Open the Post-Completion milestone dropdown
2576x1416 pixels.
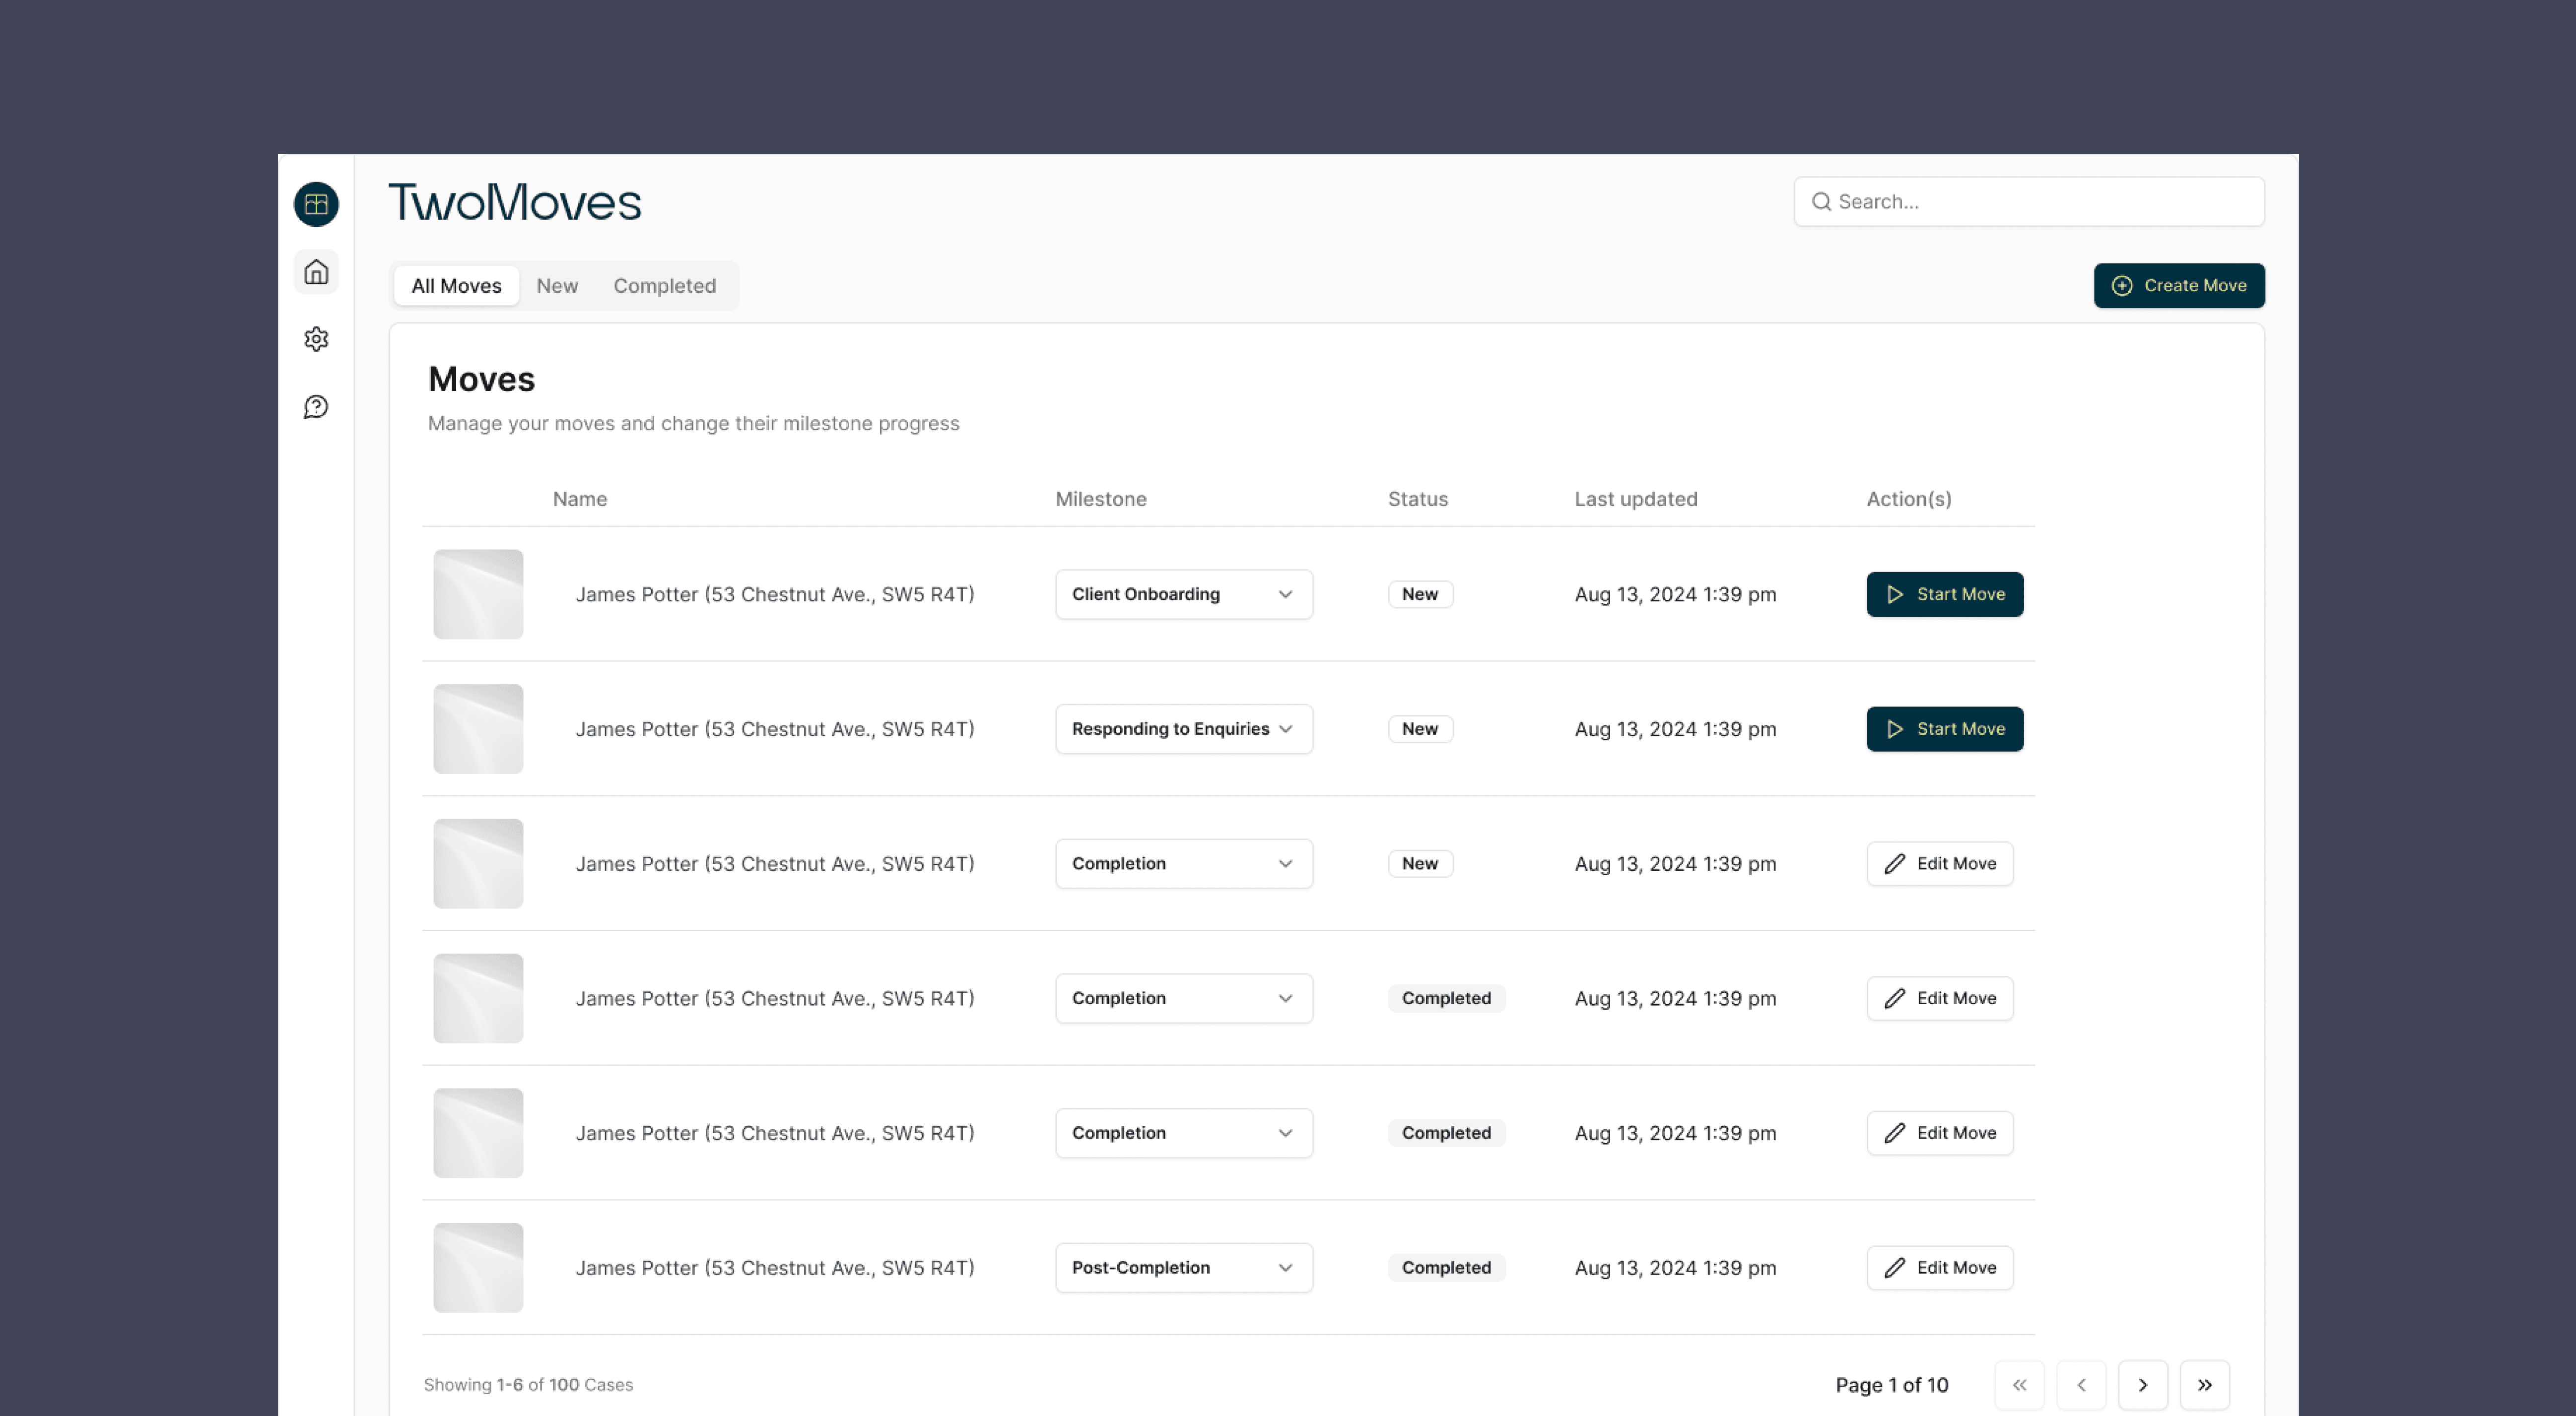tap(1184, 1268)
